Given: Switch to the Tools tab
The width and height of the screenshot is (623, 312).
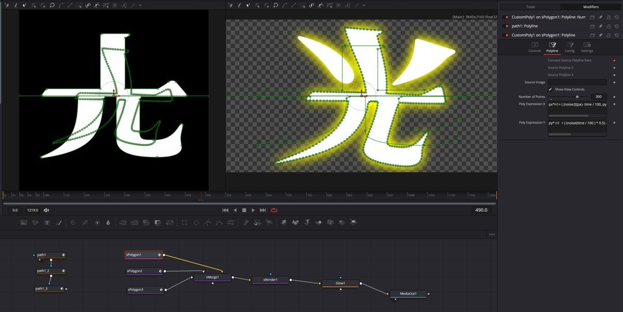Looking at the screenshot, I should tap(530, 7).
